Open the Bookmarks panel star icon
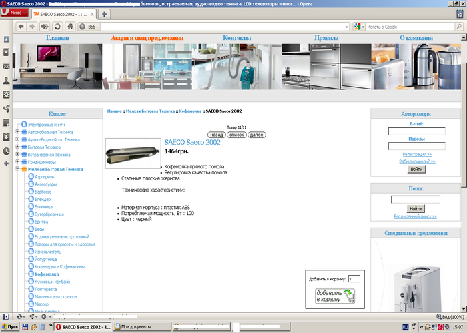Viewport: 467px width, 333px height. 6,39
